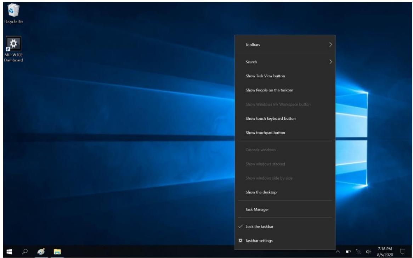413x258 pixels.
Task: Open the Windows Start menu
Action: coord(8,251)
